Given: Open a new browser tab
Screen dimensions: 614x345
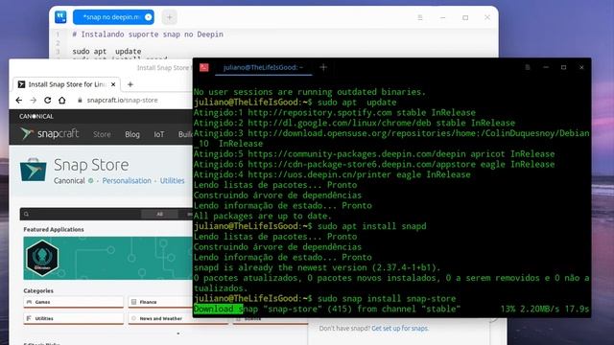Looking at the screenshot, I should pyautogui.click(x=130, y=84).
